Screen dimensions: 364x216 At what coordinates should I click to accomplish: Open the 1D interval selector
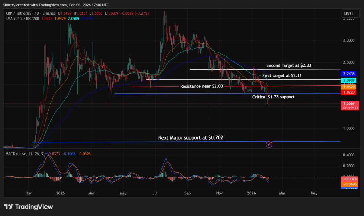pyautogui.click(x=37, y=13)
